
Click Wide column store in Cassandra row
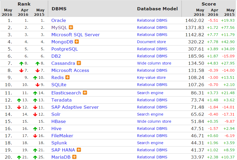coord(154,63)
